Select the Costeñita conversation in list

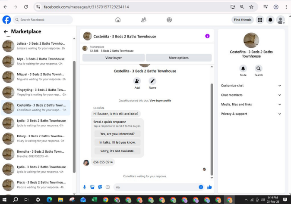coord(36,108)
